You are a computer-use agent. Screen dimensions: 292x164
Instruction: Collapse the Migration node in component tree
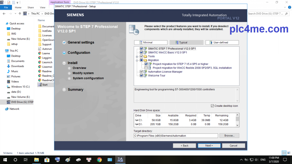[137, 60]
